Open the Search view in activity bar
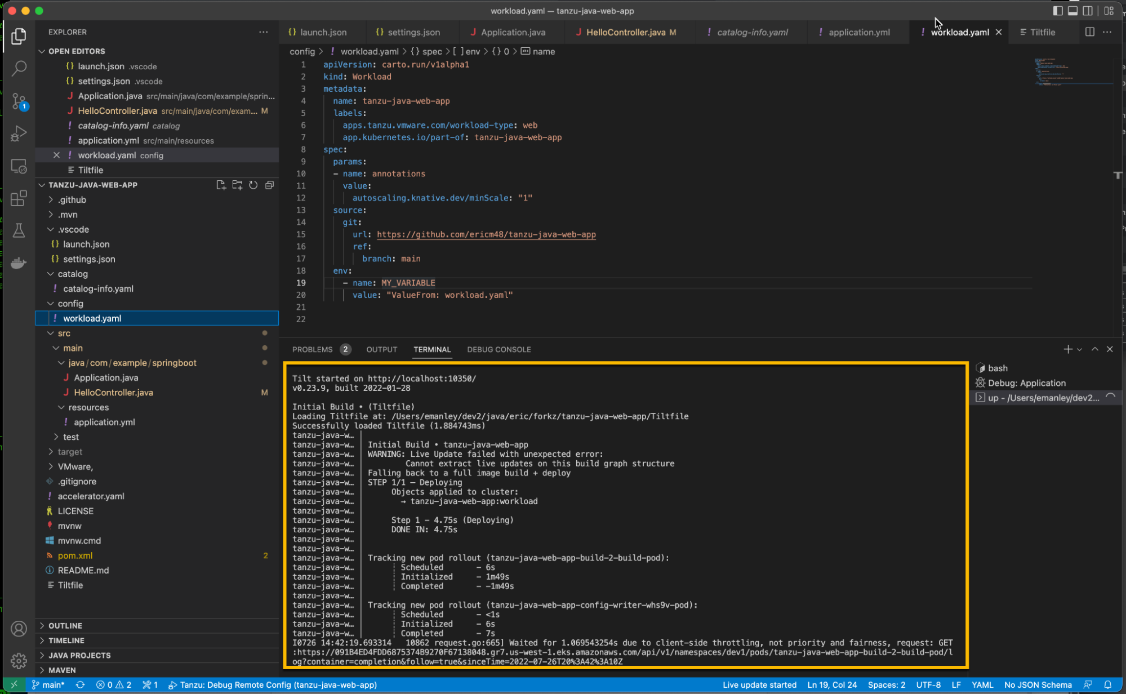 [19, 69]
